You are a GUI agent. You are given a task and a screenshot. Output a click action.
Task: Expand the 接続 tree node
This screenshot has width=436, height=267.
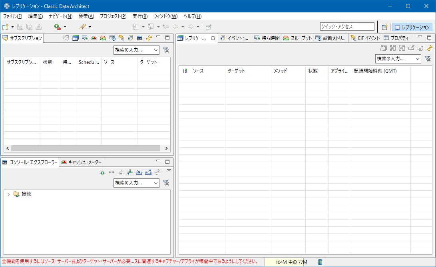[x=9, y=194]
